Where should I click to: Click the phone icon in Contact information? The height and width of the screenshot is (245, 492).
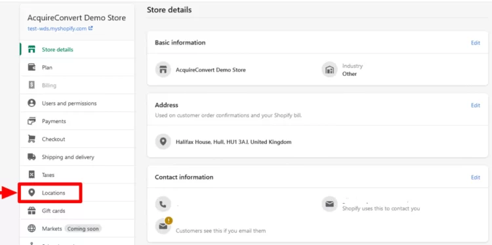pyautogui.click(x=163, y=204)
